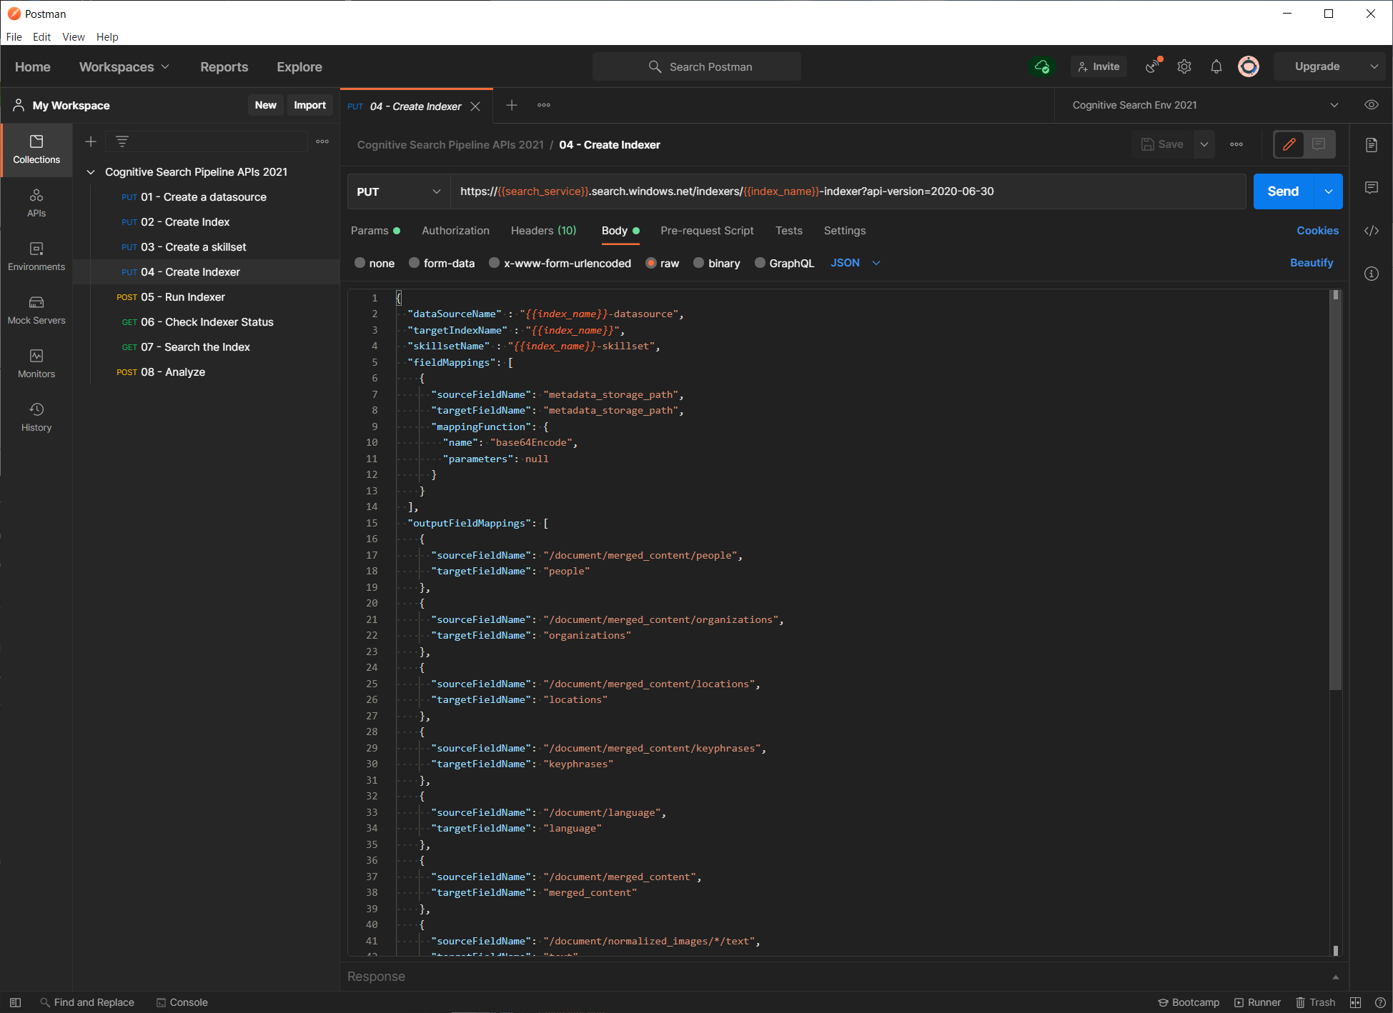Switch to the Headers tab
Image resolution: width=1393 pixels, height=1013 pixels.
coord(543,231)
